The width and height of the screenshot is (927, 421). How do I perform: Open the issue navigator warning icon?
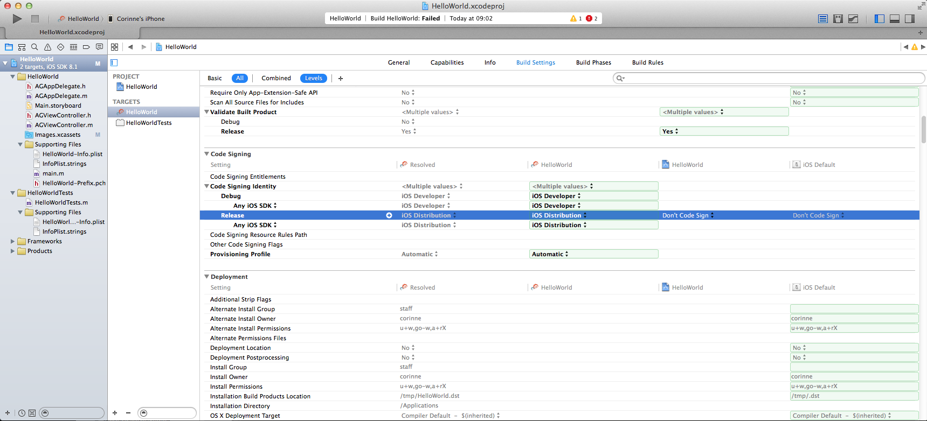tap(47, 47)
